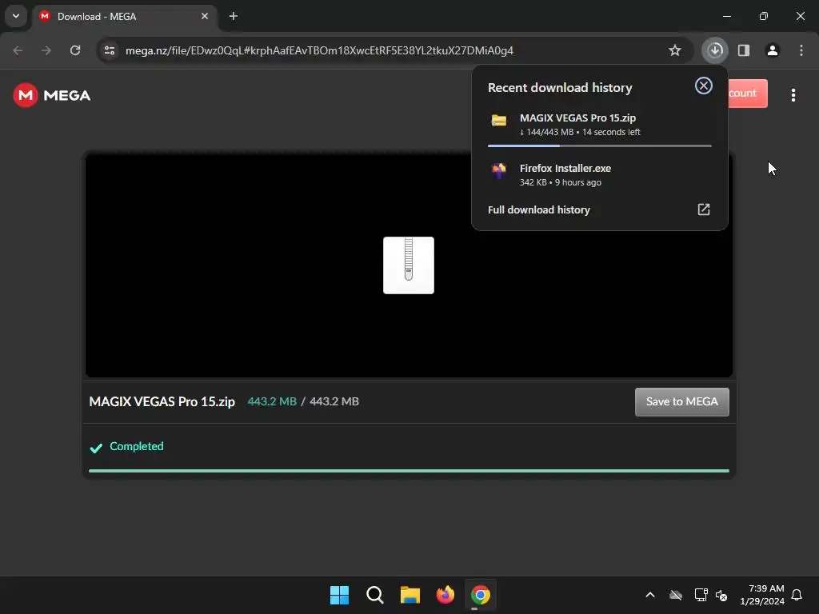Viewport: 819px width, 614px height.
Task: Click the open-in-new-tab download history icon
Action: click(704, 209)
